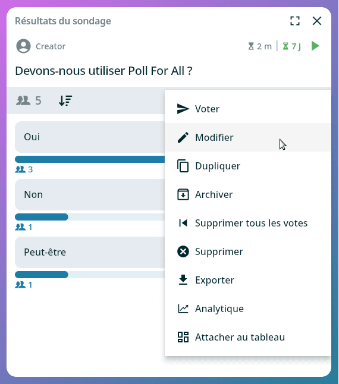339x384 pixels.
Task: Click the grey 2 m hourglass indicator
Action: 260,46
